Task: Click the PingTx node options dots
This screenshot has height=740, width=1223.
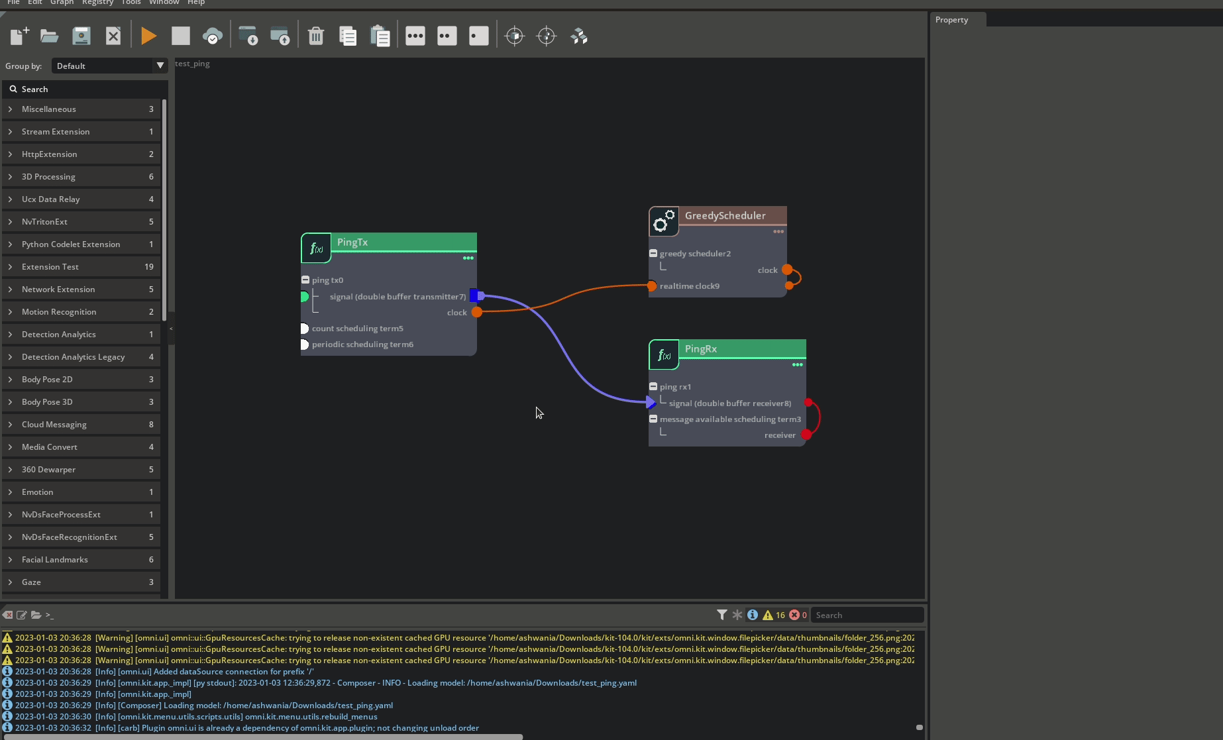Action: (x=468, y=258)
